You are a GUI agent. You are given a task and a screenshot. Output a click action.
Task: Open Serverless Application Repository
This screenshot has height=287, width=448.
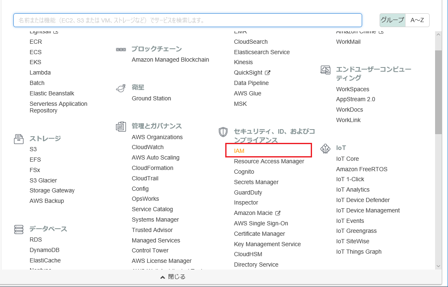(x=58, y=107)
